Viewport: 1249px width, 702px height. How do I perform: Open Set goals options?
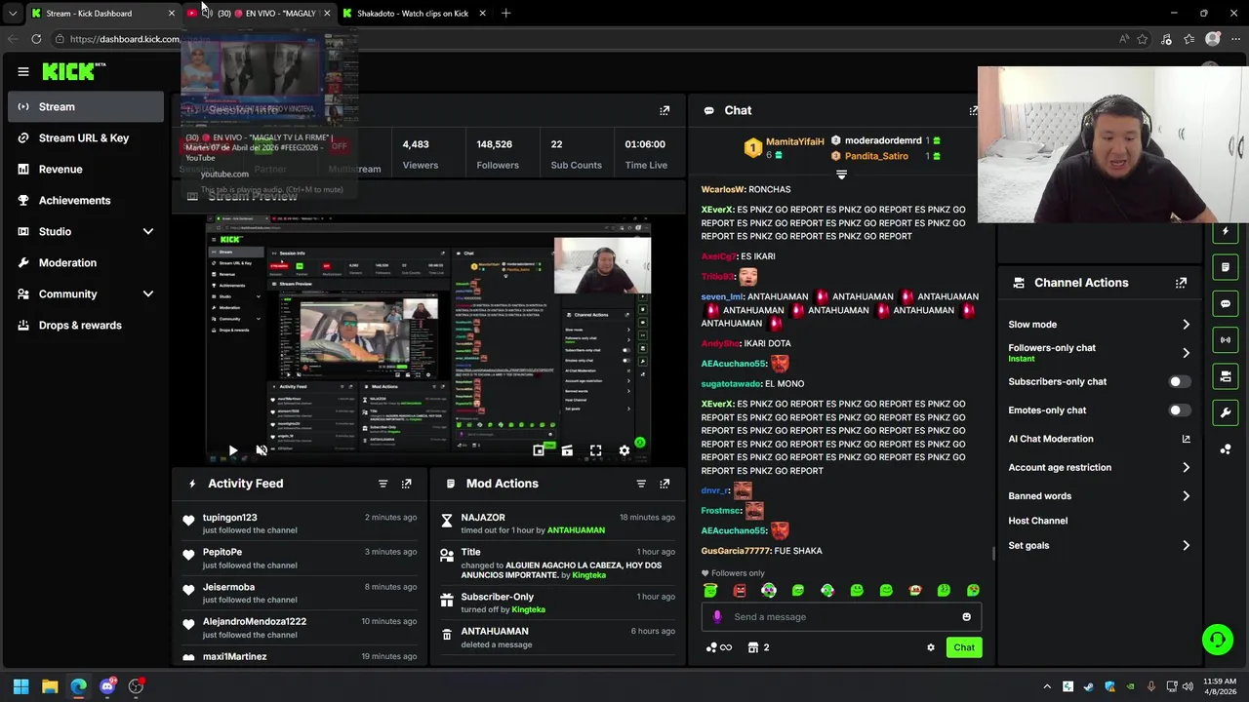pyautogui.click(x=1099, y=546)
